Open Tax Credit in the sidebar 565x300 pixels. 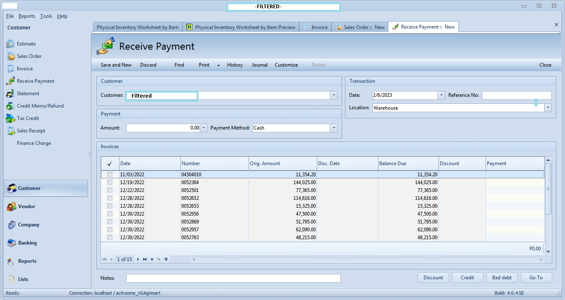click(x=28, y=118)
